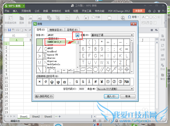
Task: Click the 选择 sidebar icon on right panel
Action: click(x=163, y=57)
